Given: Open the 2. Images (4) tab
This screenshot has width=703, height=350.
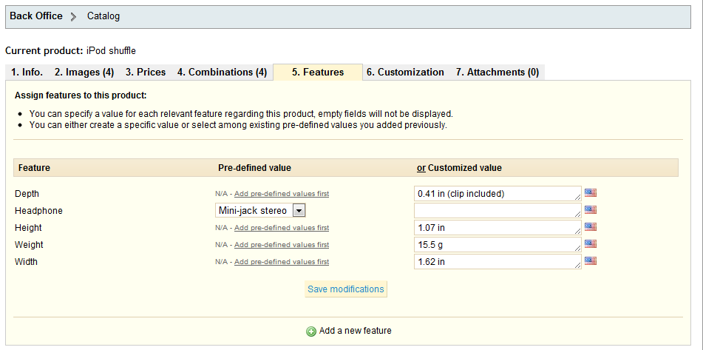Looking at the screenshot, I should click(84, 73).
